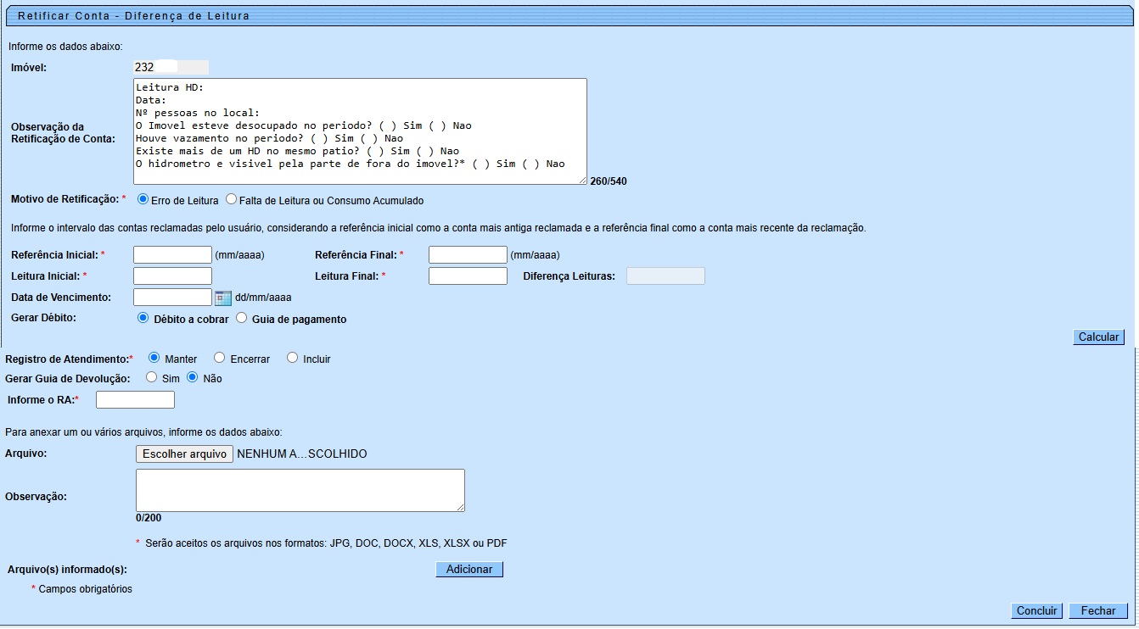Select Erro de Leitura radio option
1139x629 pixels.
pos(143,200)
